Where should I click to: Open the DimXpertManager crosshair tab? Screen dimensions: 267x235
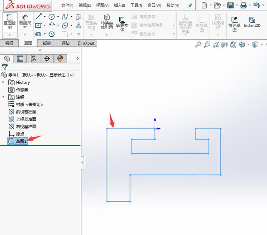(x=47, y=58)
